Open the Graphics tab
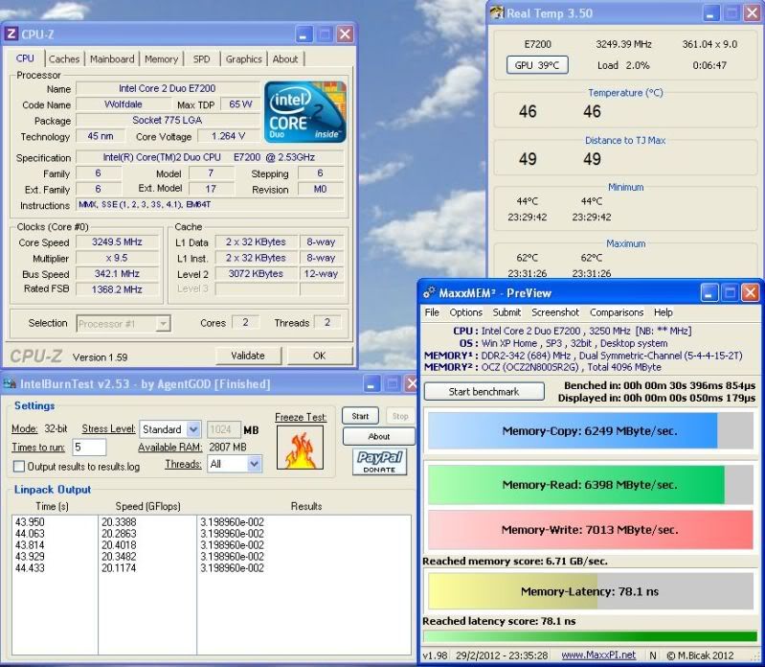765x667 pixels. pos(243,59)
